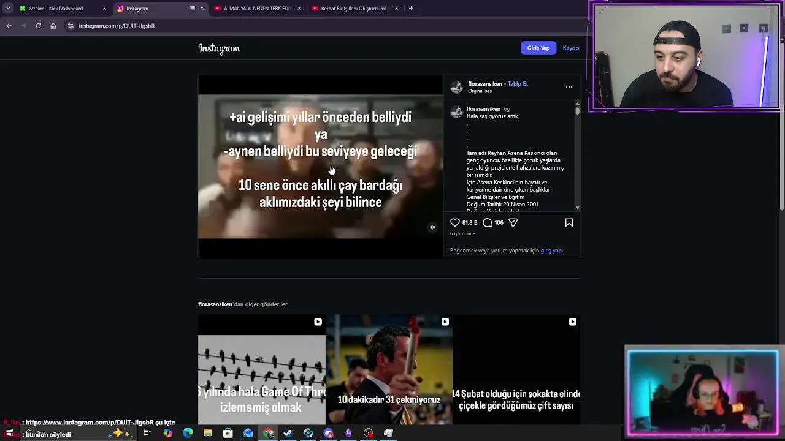Click the Orijinal ses audio link
The height and width of the screenshot is (441, 785).
(x=480, y=91)
